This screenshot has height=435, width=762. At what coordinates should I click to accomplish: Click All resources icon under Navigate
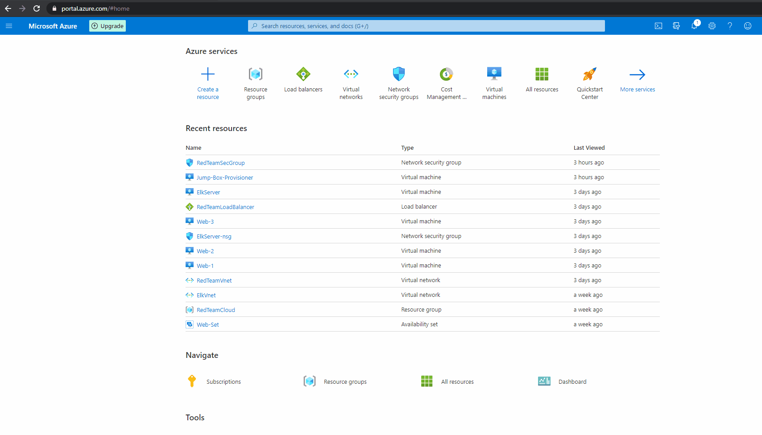[427, 381]
